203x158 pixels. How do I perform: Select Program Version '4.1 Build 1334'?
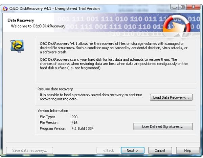(x=83, y=129)
